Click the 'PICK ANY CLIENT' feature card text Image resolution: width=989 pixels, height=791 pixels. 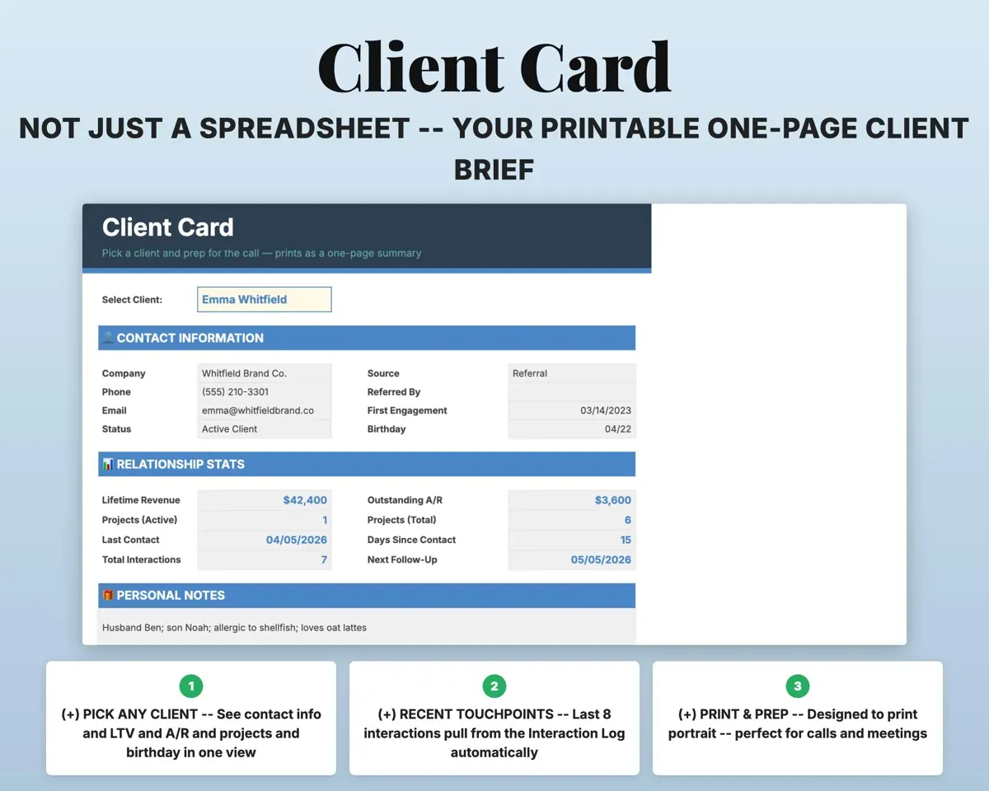(191, 733)
